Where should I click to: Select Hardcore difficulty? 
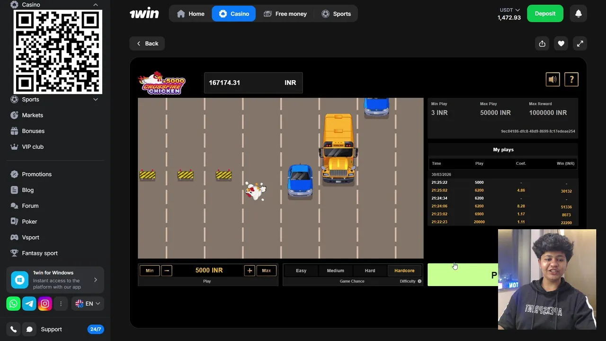click(x=404, y=270)
